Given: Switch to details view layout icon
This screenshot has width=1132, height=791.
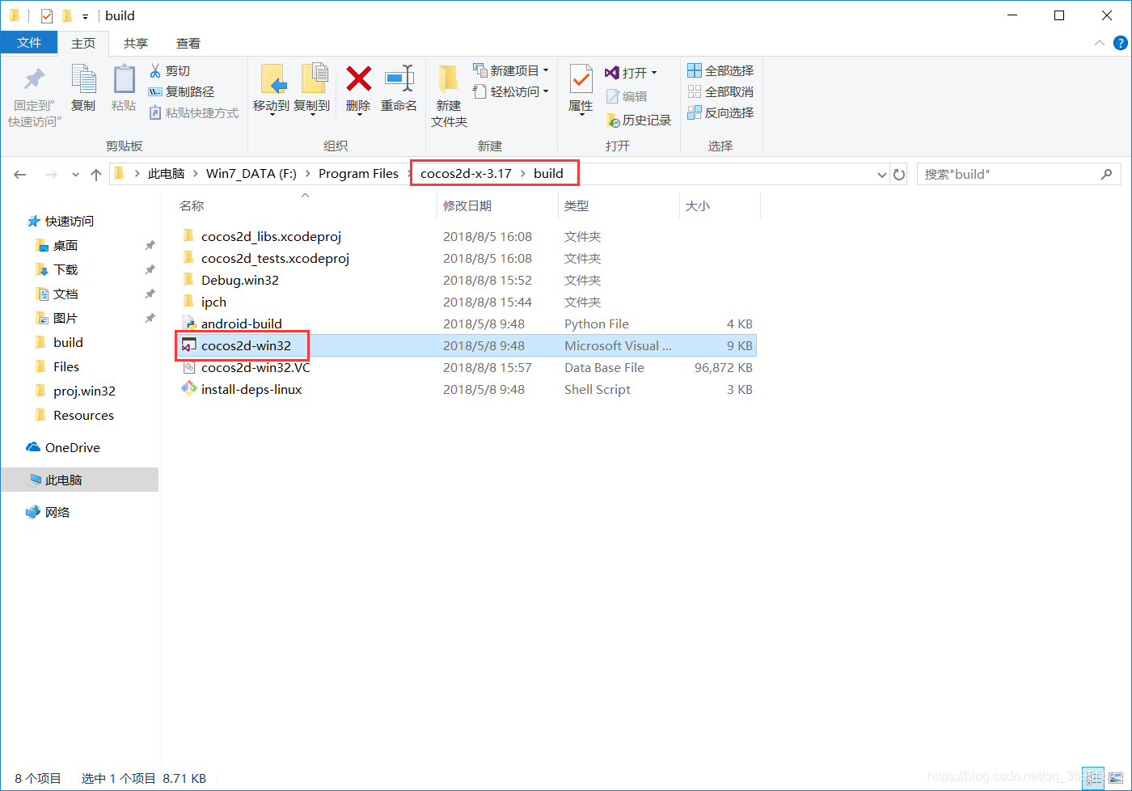Looking at the screenshot, I should click(1093, 778).
